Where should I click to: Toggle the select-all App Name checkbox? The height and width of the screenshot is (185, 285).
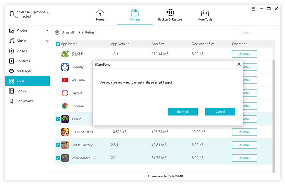(x=58, y=44)
